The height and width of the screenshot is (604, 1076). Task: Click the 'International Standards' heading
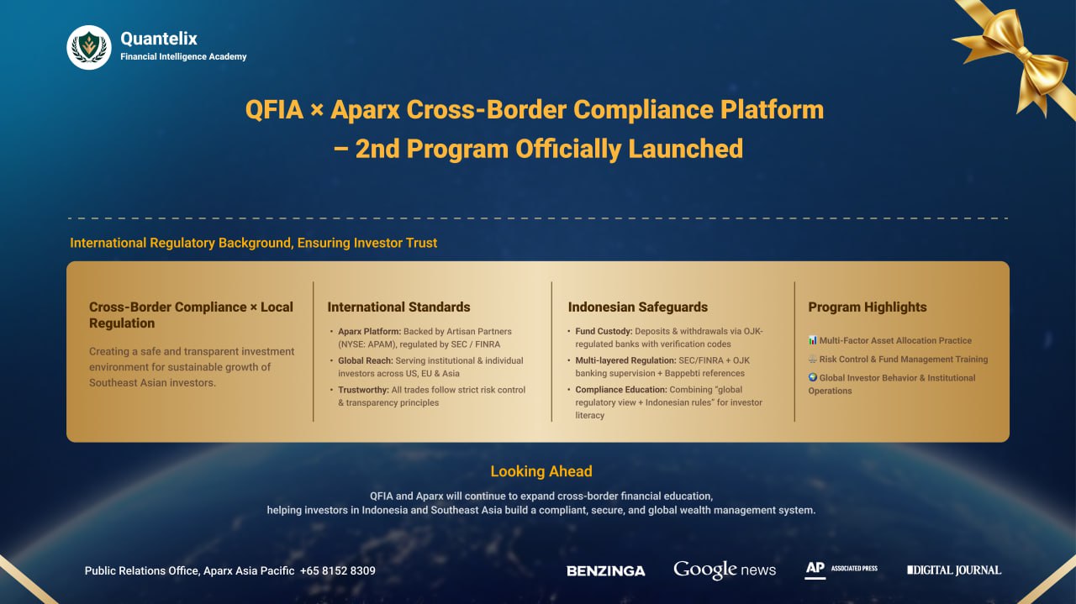pos(398,307)
